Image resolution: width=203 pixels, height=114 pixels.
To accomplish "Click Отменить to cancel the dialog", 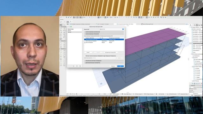I will point(113,66).
